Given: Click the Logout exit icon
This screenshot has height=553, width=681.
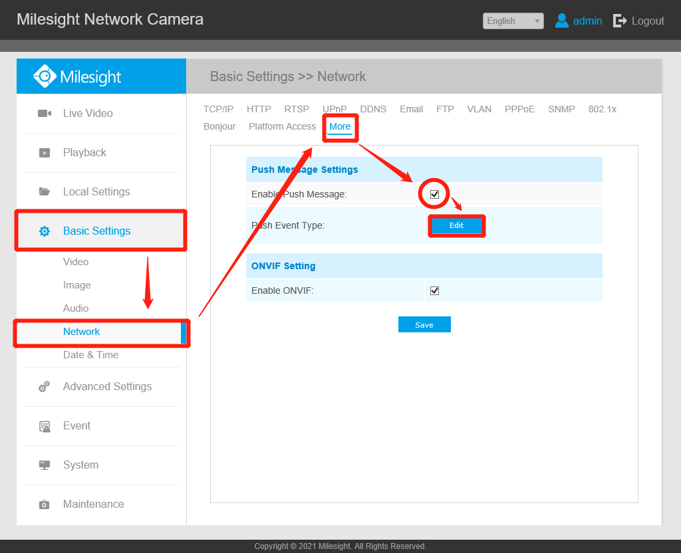Looking at the screenshot, I should (x=620, y=21).
